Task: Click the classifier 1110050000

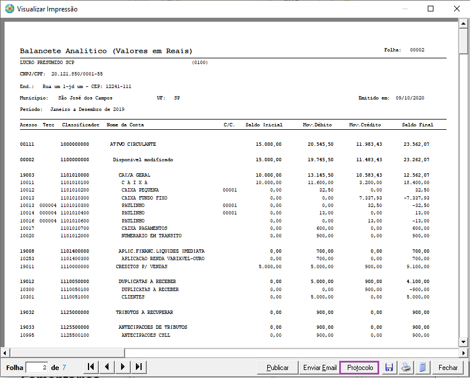Action: pos(75,281)
